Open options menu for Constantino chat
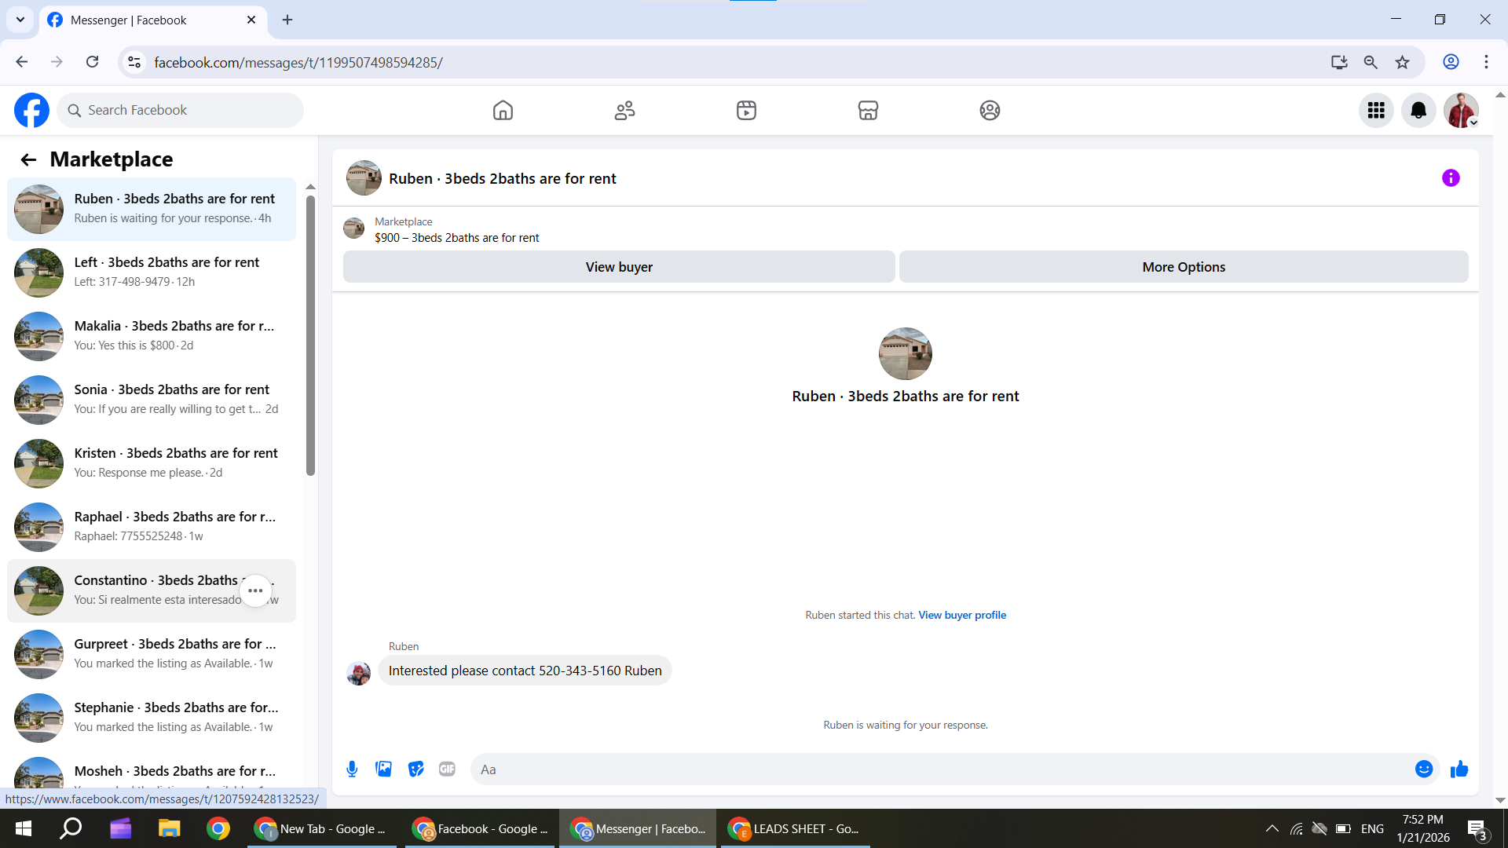Viewport: 1508px width, 848px height. [255, 590]
